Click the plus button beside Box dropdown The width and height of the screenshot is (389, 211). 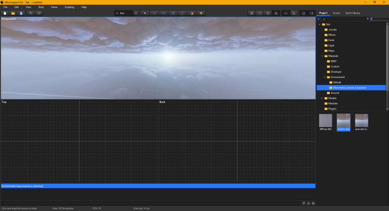(x=136, y=13)
